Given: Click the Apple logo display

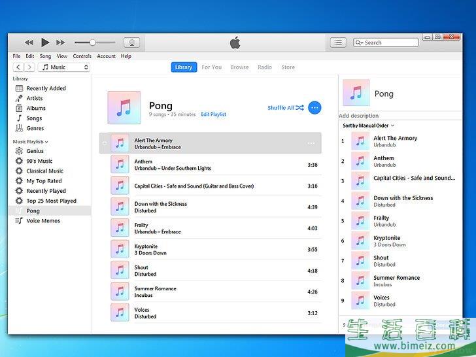Looking at the screenshot, I should tap(235, 42).
